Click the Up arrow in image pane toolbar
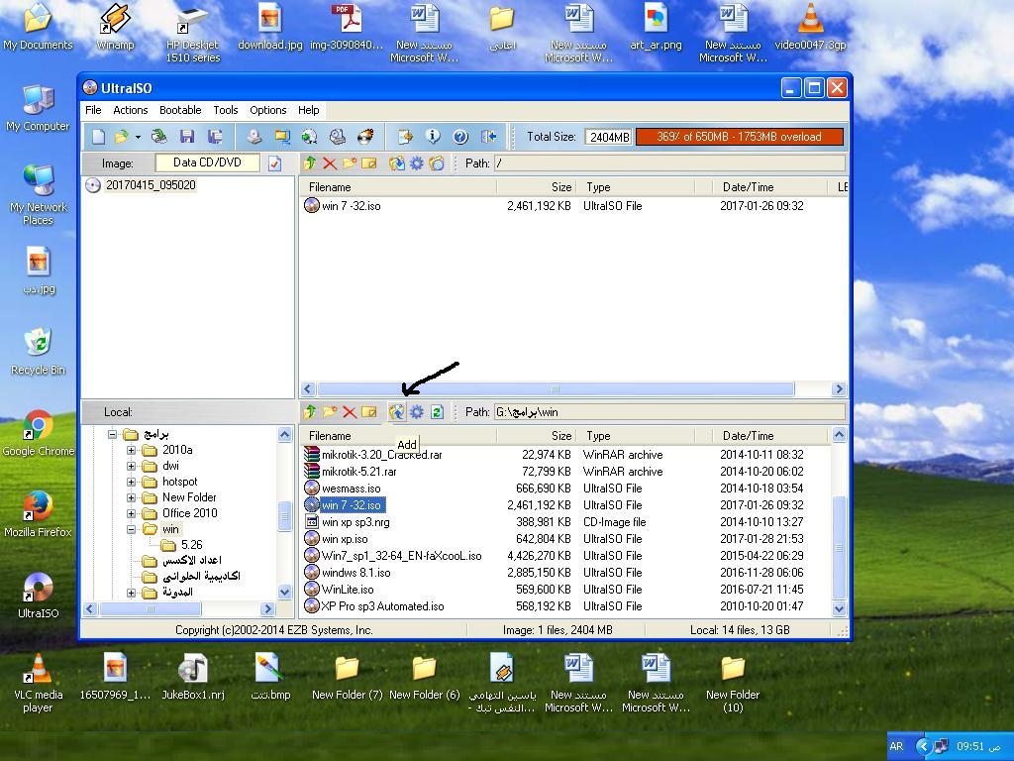 [x=310, y=163]
